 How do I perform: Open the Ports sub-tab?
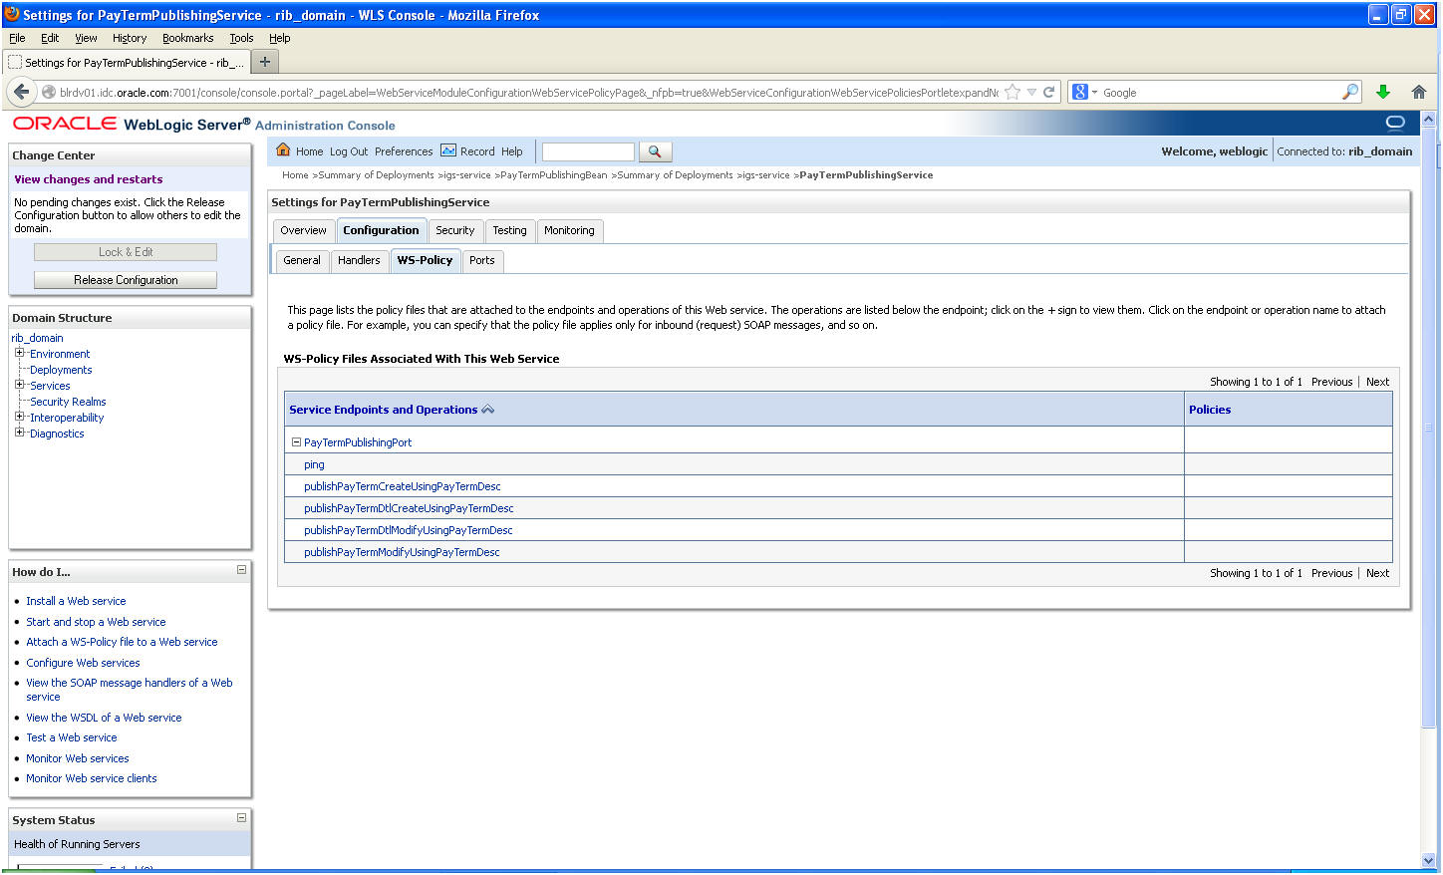tap(482, 260)
